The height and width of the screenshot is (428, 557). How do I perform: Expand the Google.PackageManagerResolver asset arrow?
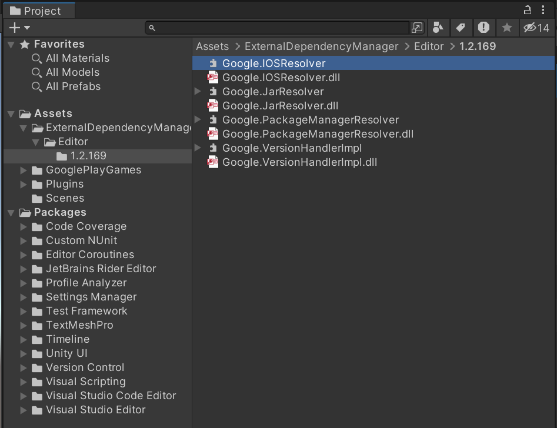(x=198, y=120)
